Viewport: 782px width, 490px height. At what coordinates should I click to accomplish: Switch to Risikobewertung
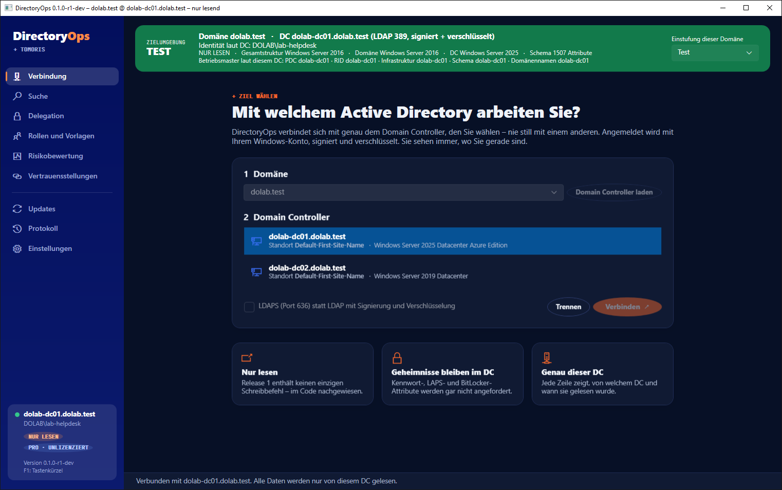[x=62, y=156]
